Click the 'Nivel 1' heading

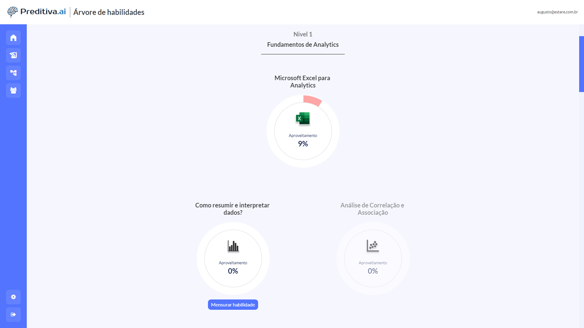point(303,34)
